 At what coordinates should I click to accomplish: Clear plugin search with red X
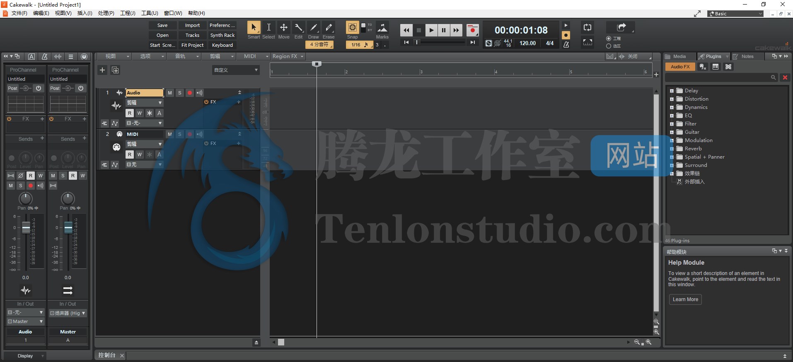pyautogui.click(x=785, y=77)
